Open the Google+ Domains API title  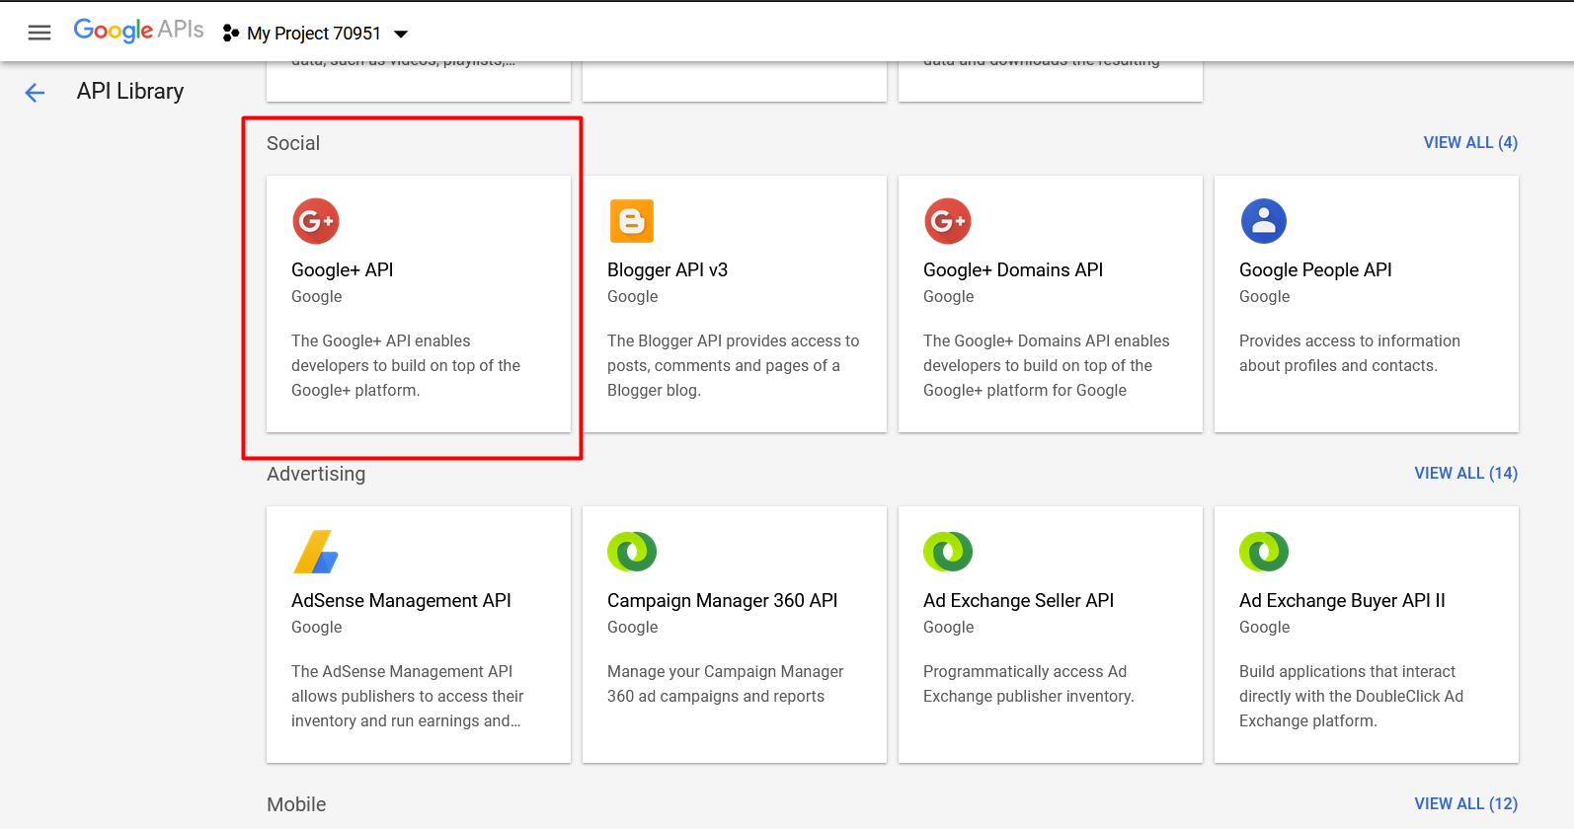[1013, 269]
